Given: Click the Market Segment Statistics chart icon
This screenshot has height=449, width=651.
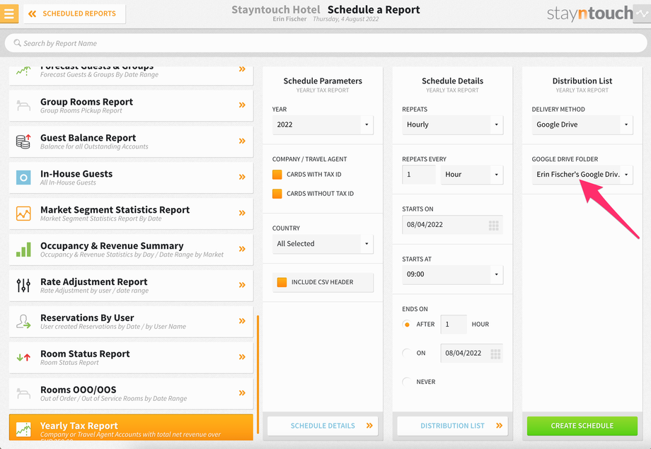Looking at the screenshot, I should (23, 214).
